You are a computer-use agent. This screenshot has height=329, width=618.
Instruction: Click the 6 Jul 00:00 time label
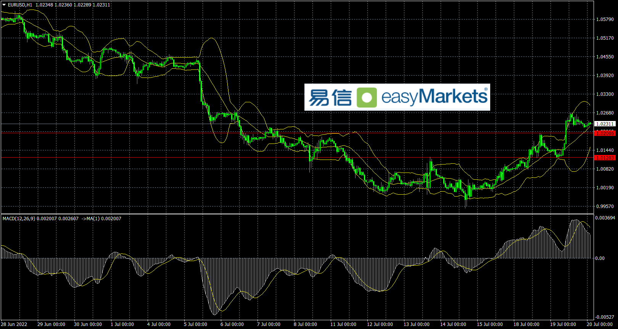coord(232,324)
